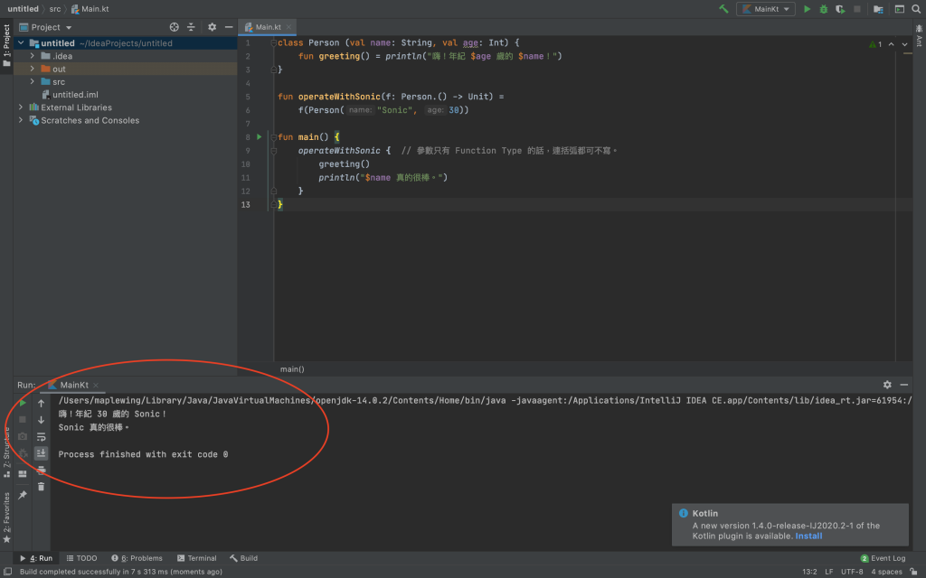Toggle read-only lock icon in status bar
Image resolution: width=926 pixels, height=578 pixels.
click(x=913, y=572)
